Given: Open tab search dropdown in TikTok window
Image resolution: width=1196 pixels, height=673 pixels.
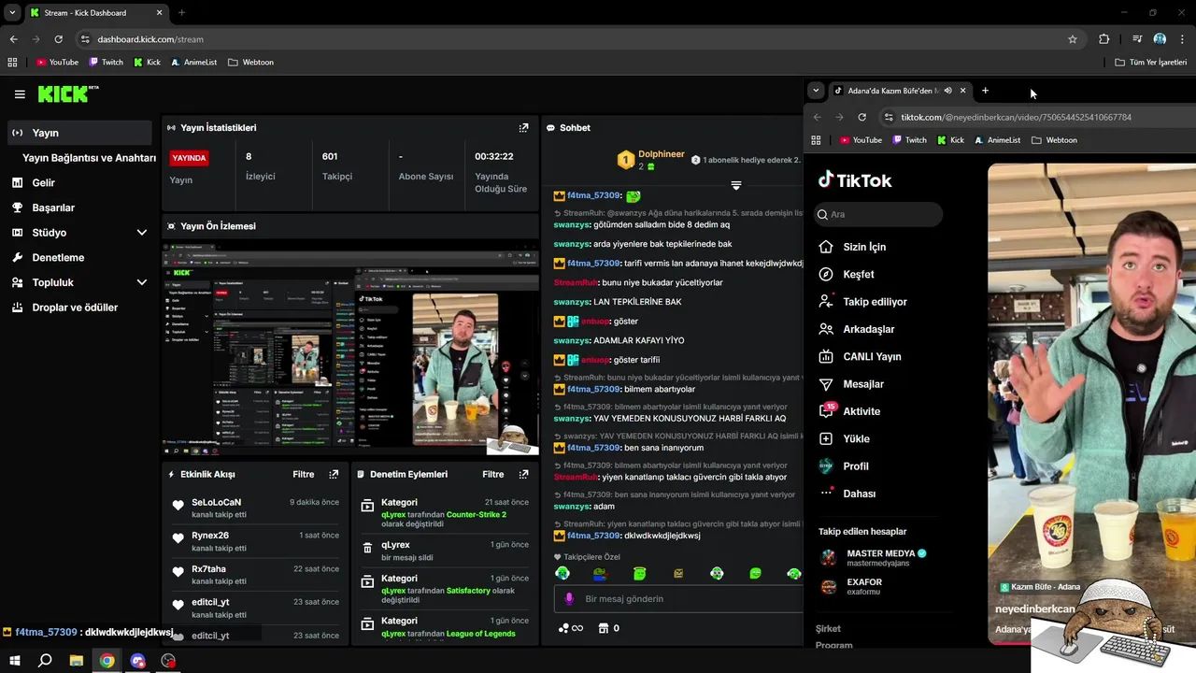Looking at the screenshot, I should point(816,91).
